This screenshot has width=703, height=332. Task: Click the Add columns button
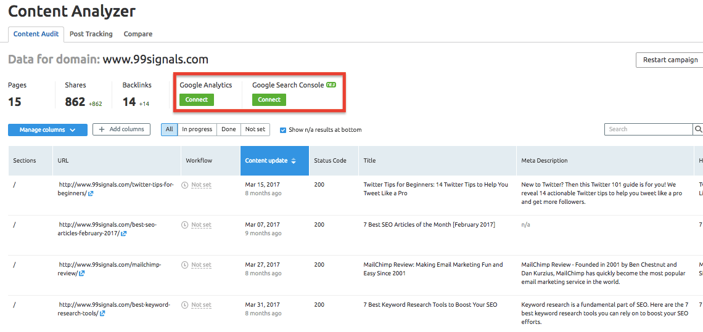121,129
